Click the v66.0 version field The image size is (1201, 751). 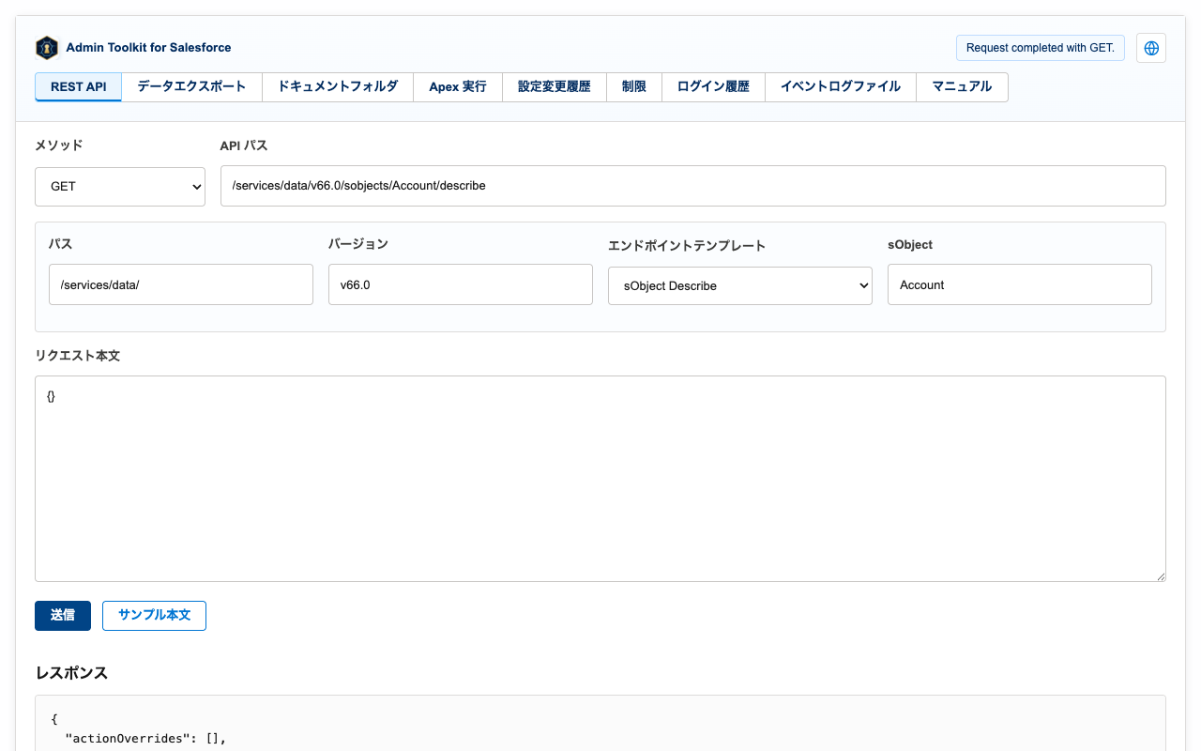pos(461,284)
